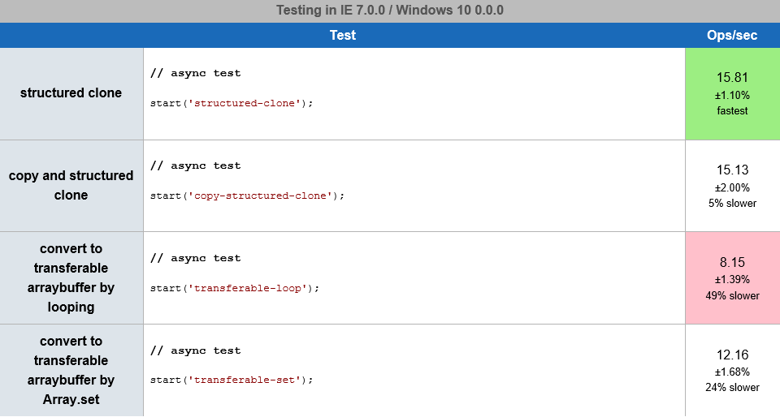This screenshot has width=780, height=417.
Task: Click the green fastest result cell
Action: (732, 93)
